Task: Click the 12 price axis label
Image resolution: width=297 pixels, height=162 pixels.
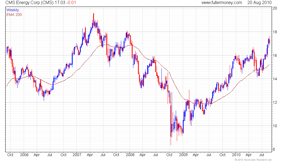Action: [275, 102]
